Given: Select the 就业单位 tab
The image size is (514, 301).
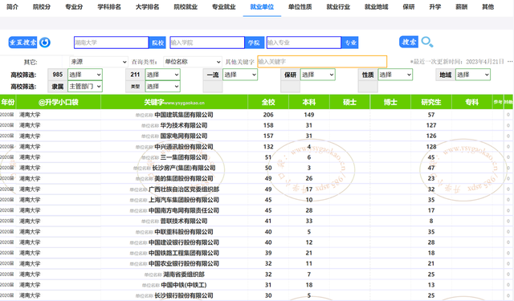Looking at the screenshot, I should tap(262, 6).
